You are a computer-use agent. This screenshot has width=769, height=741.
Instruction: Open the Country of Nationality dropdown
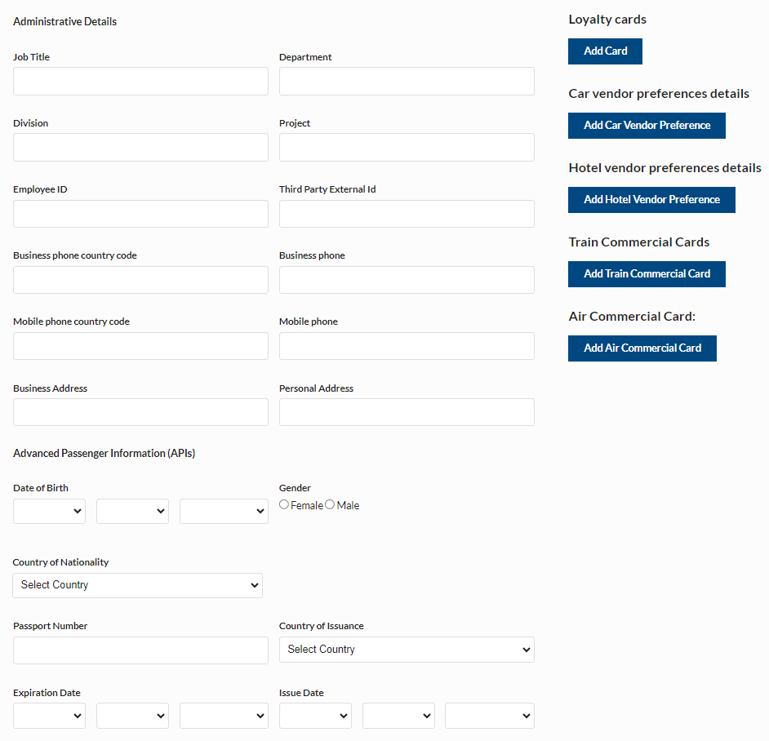pos(137,585)
